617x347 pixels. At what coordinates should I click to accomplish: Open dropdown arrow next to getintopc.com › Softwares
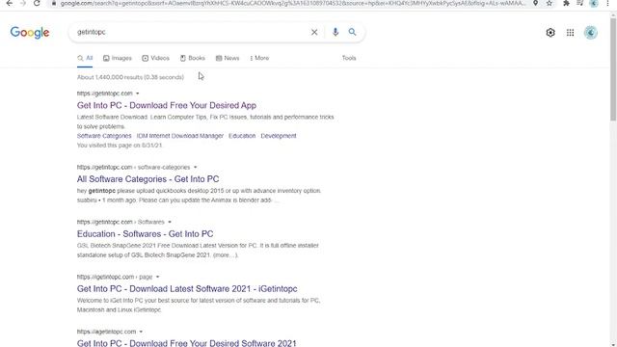(x=170, y=222)
